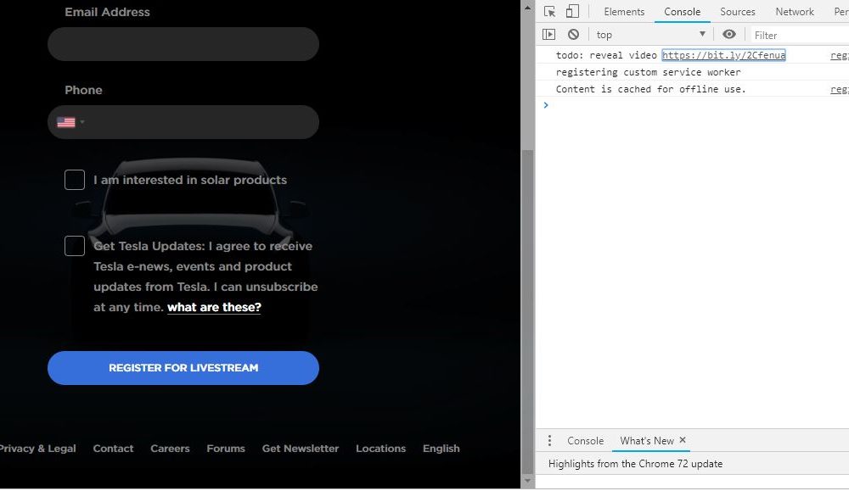Image resolution: width=849 pixels, height=491 pixels.
Task: Open the Privacy & Legal footer link
Action: coord(37,449)
